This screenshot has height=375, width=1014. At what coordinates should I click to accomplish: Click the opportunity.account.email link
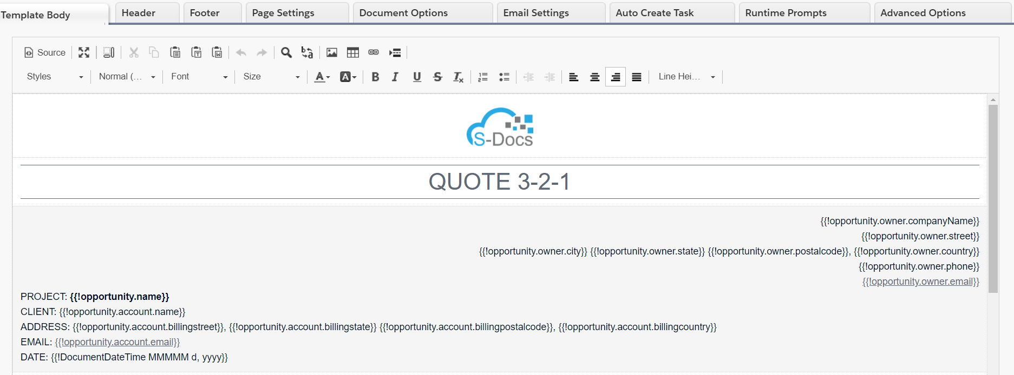(x=117, y=342)
